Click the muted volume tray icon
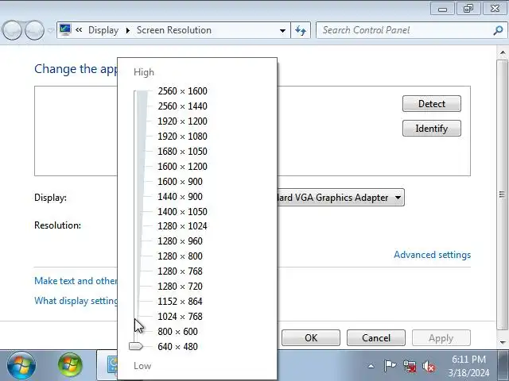509x381 pixels. [x=429, y=367]
